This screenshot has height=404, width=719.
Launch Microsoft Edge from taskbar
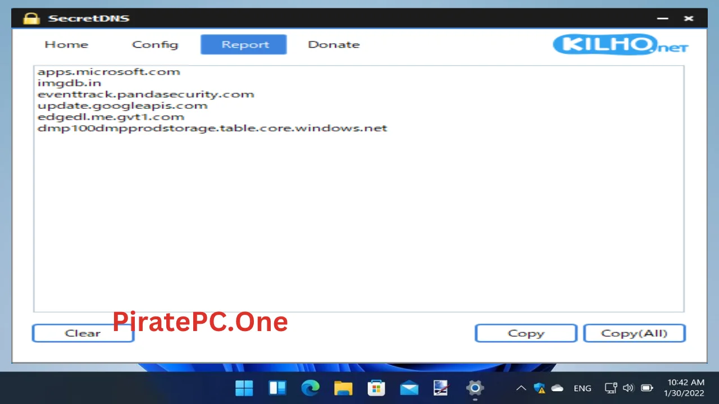tap(310, 388)
